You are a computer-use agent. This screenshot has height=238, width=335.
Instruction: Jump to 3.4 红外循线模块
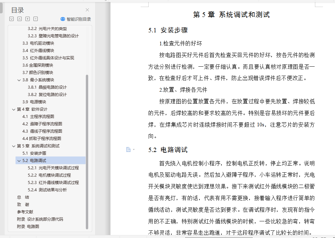coord(38,51)
